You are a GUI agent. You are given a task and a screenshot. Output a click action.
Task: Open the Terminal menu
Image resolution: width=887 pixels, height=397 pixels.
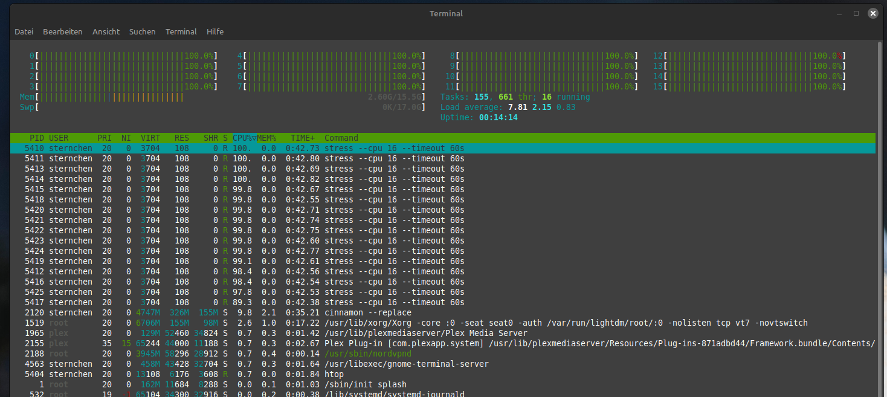(x=181, y=31)
